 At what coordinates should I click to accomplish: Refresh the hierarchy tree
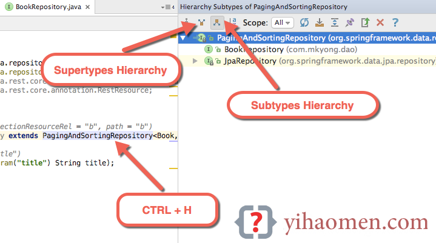(304, 22)
